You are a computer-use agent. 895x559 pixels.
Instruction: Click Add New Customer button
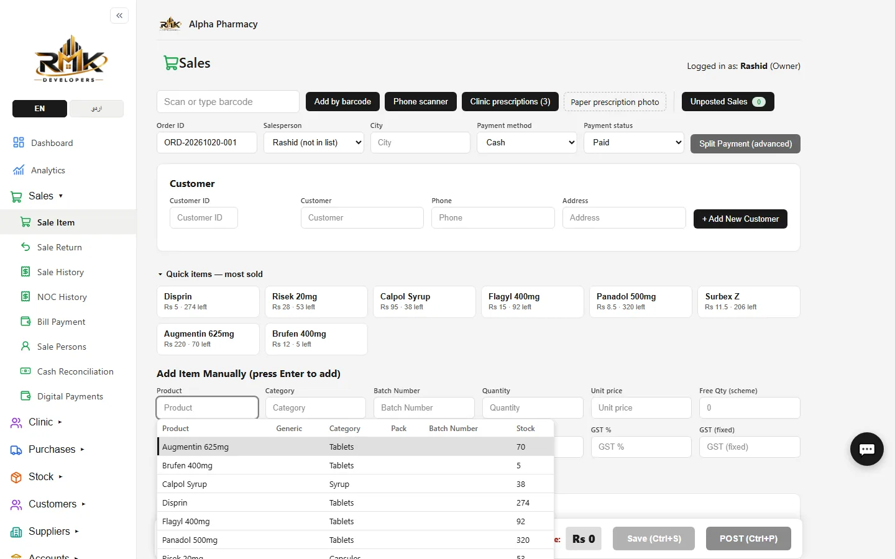click(x=740, y=219)
